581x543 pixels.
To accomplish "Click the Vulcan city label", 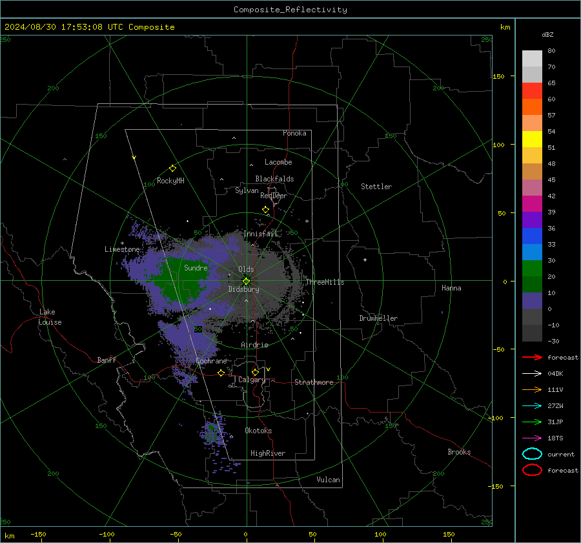I will coord(328,480).
